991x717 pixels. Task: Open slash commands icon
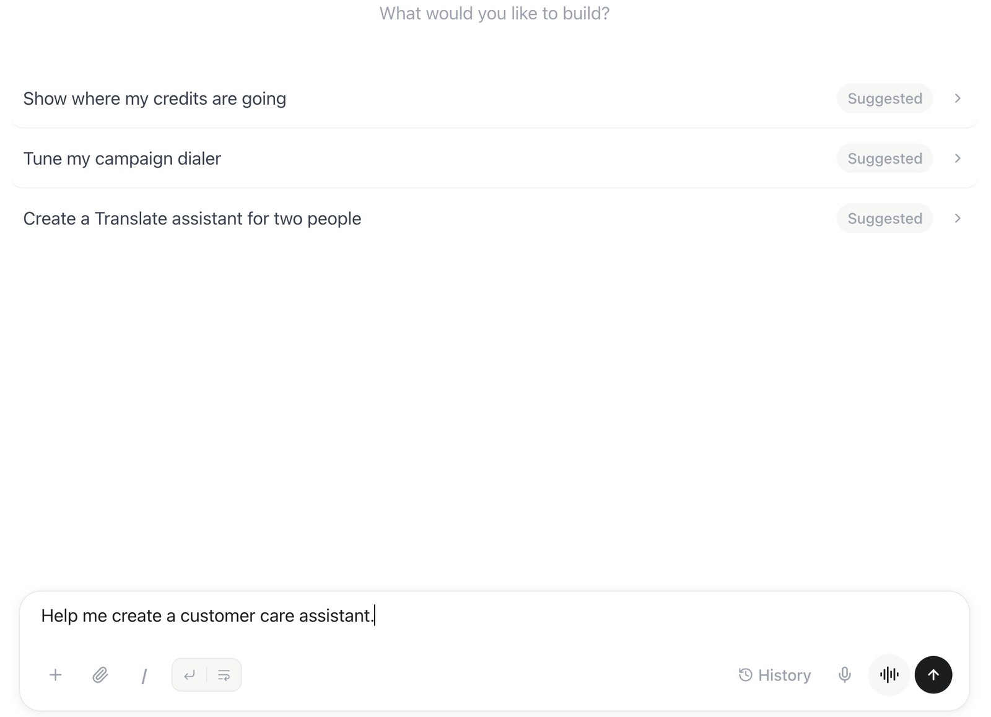(x=144, y=675)
